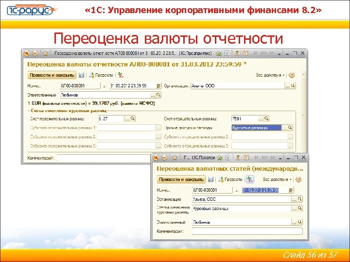Click the Провести button in the main window toolbar

101,75
